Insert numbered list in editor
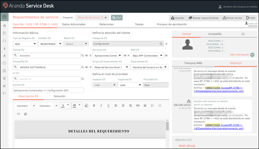259x149 pixels. [x=152, y=106]
